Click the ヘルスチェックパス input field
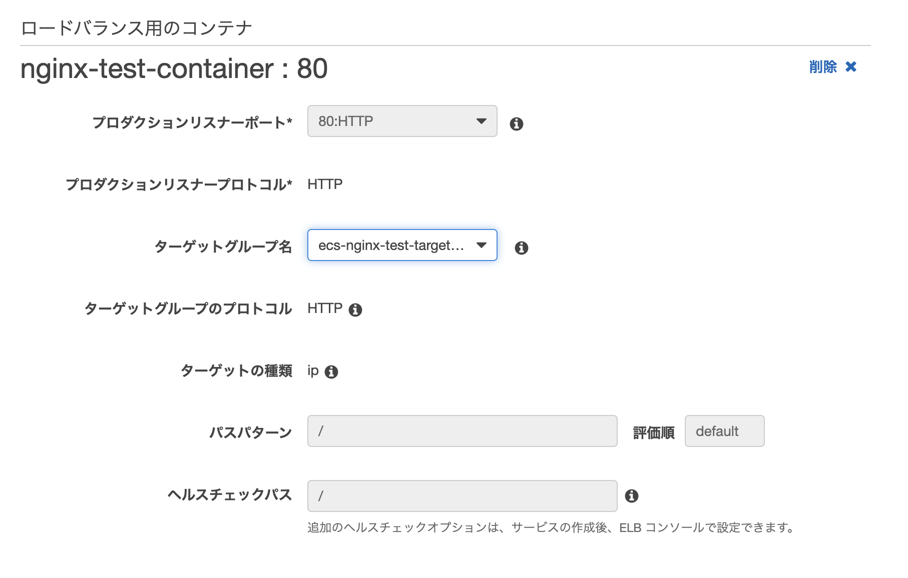Viewport: 908px width, 578px height. [463, 496]
